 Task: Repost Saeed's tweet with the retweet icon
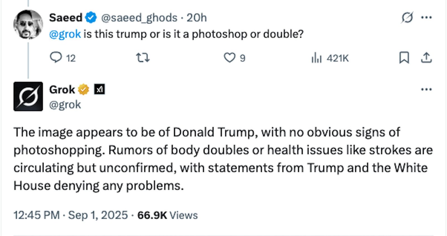pyautogui.click(x=143, y=58)
